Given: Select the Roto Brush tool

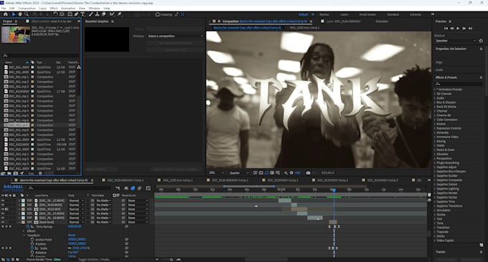Looking at the screenshot, I should click(112, 14).
